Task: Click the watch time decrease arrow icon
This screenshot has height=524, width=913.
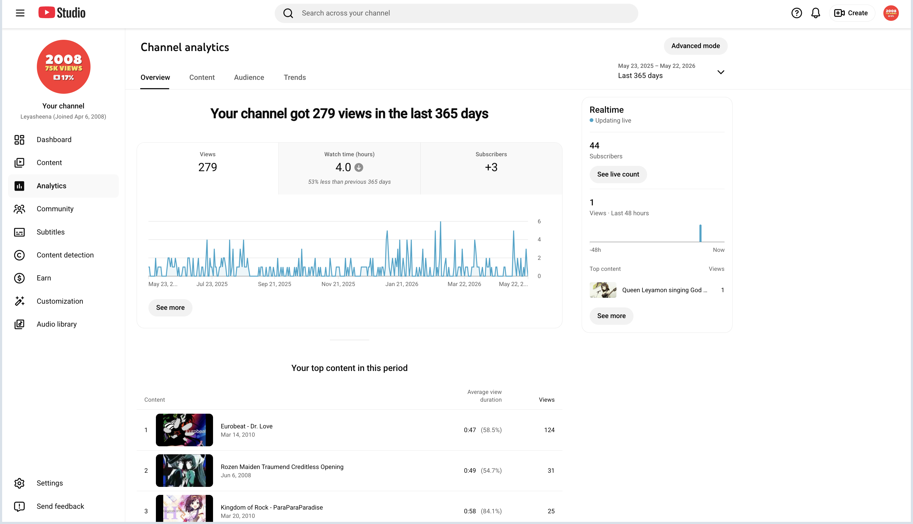Action: click(359, 167)
